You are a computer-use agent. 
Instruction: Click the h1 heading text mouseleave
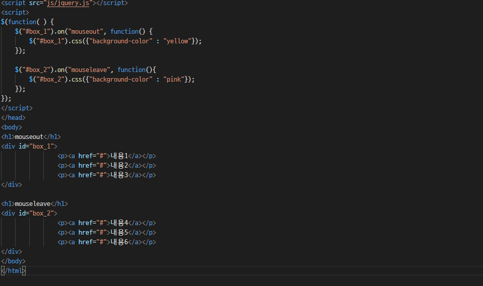(33, 204)
